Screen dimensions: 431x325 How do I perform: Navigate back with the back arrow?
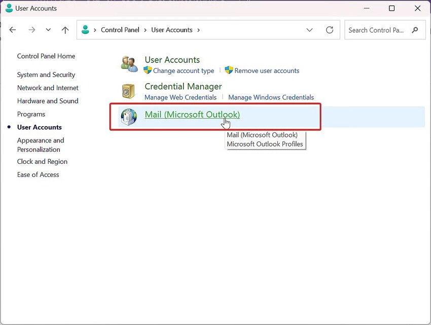(12, 30)
